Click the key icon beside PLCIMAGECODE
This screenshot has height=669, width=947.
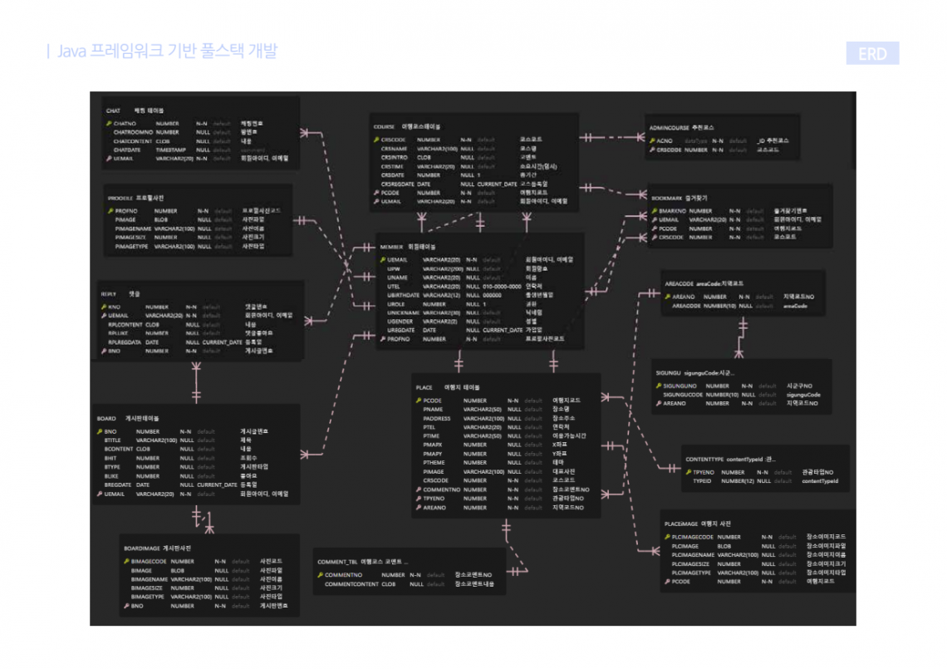pyautogui.click(x=667, y=537)
